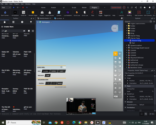
Task: Select the F3X Weld tool
Action: pos(120,75)
